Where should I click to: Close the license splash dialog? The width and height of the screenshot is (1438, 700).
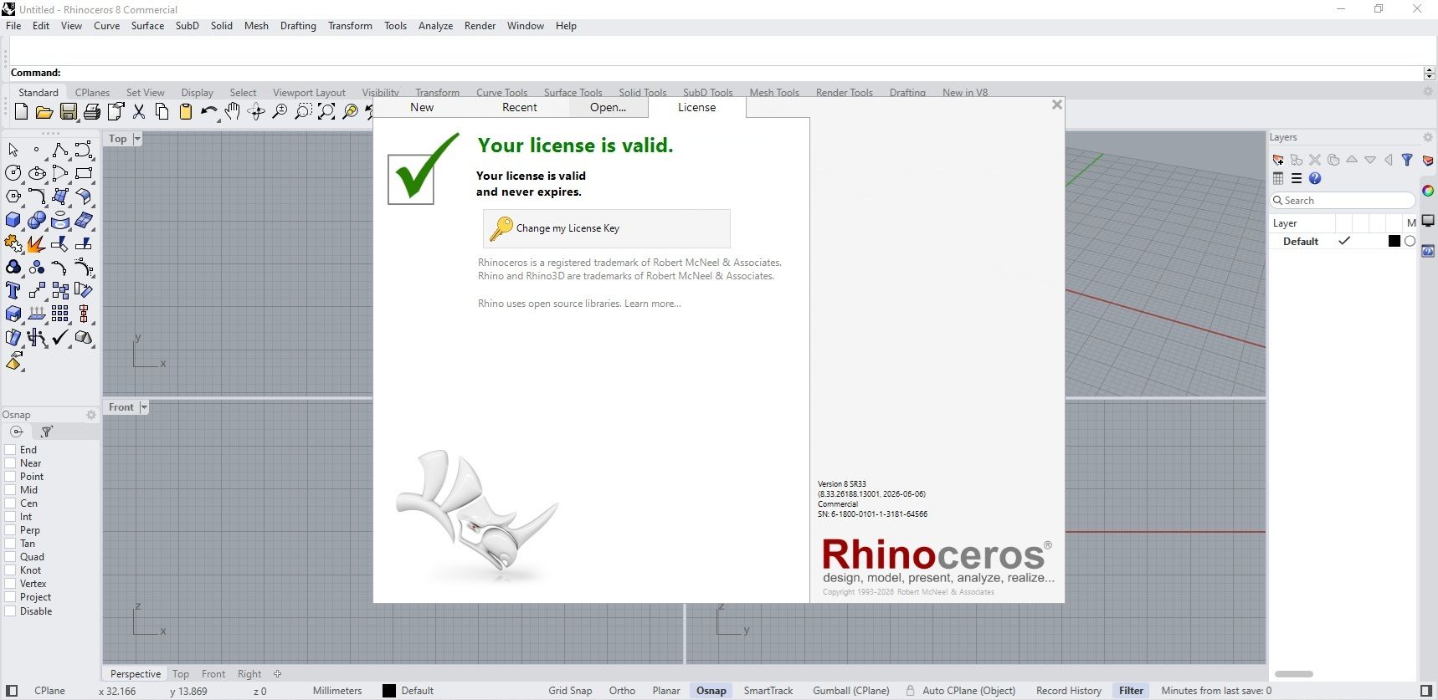coord(1056,105)
